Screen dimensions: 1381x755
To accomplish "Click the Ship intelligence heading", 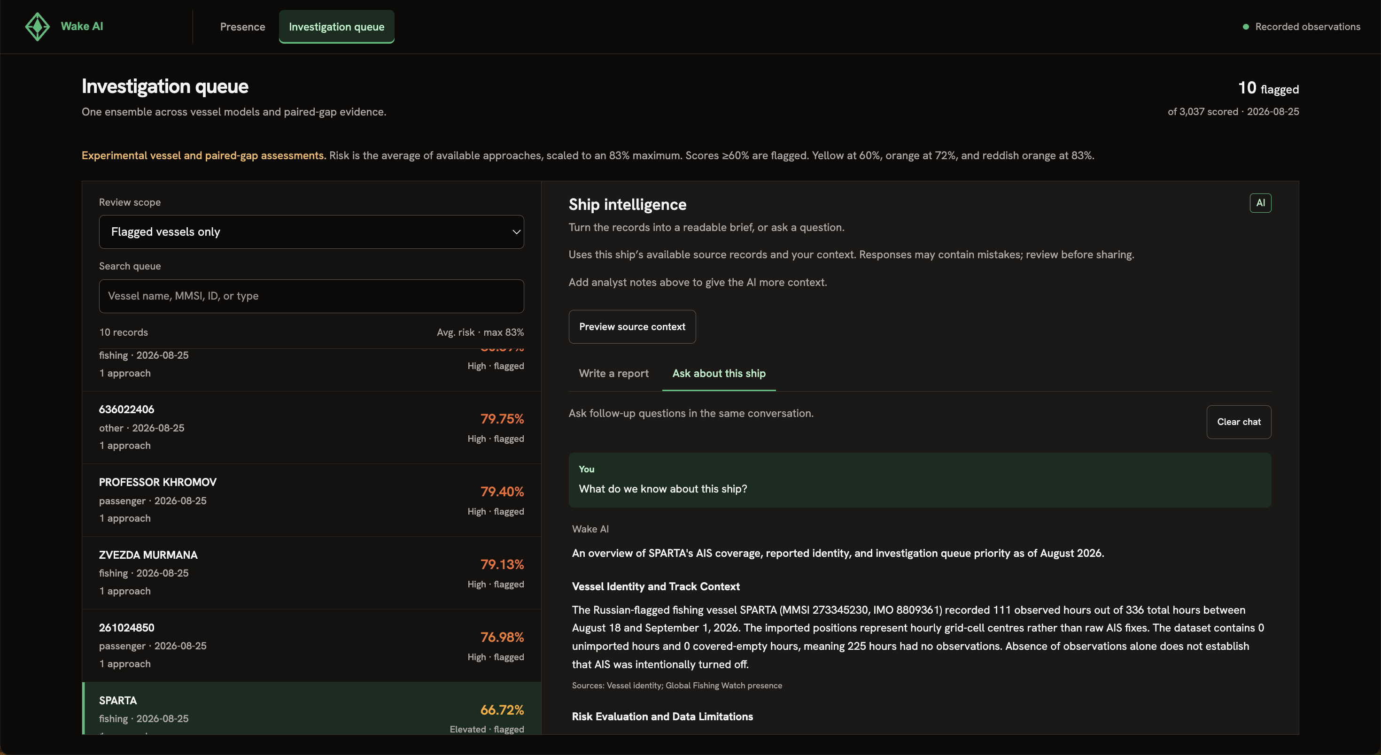I will click(x=627, y=205).
